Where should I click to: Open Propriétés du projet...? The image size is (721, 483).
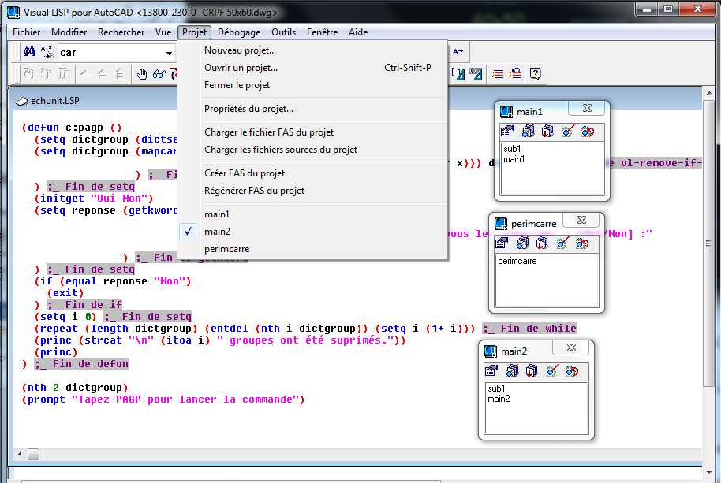[312, 109]
